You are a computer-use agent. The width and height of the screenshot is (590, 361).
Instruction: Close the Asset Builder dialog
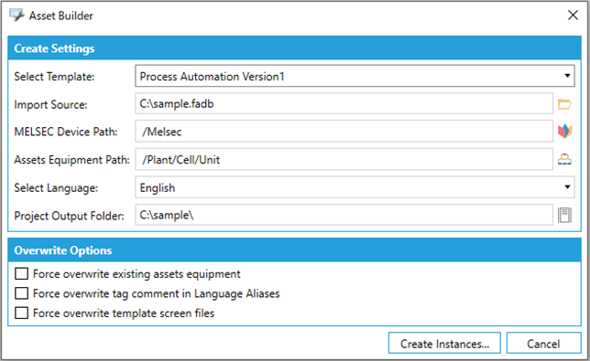click(x=573, y=16)
